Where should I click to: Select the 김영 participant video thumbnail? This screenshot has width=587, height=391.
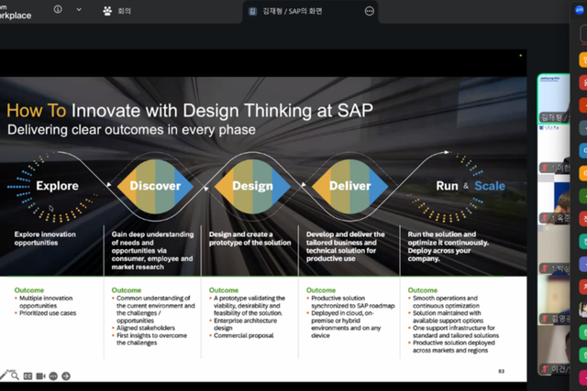[x=554, y=300]
